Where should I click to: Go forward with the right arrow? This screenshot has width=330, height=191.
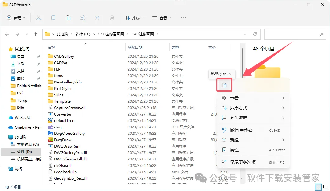[x=17, y=34]
